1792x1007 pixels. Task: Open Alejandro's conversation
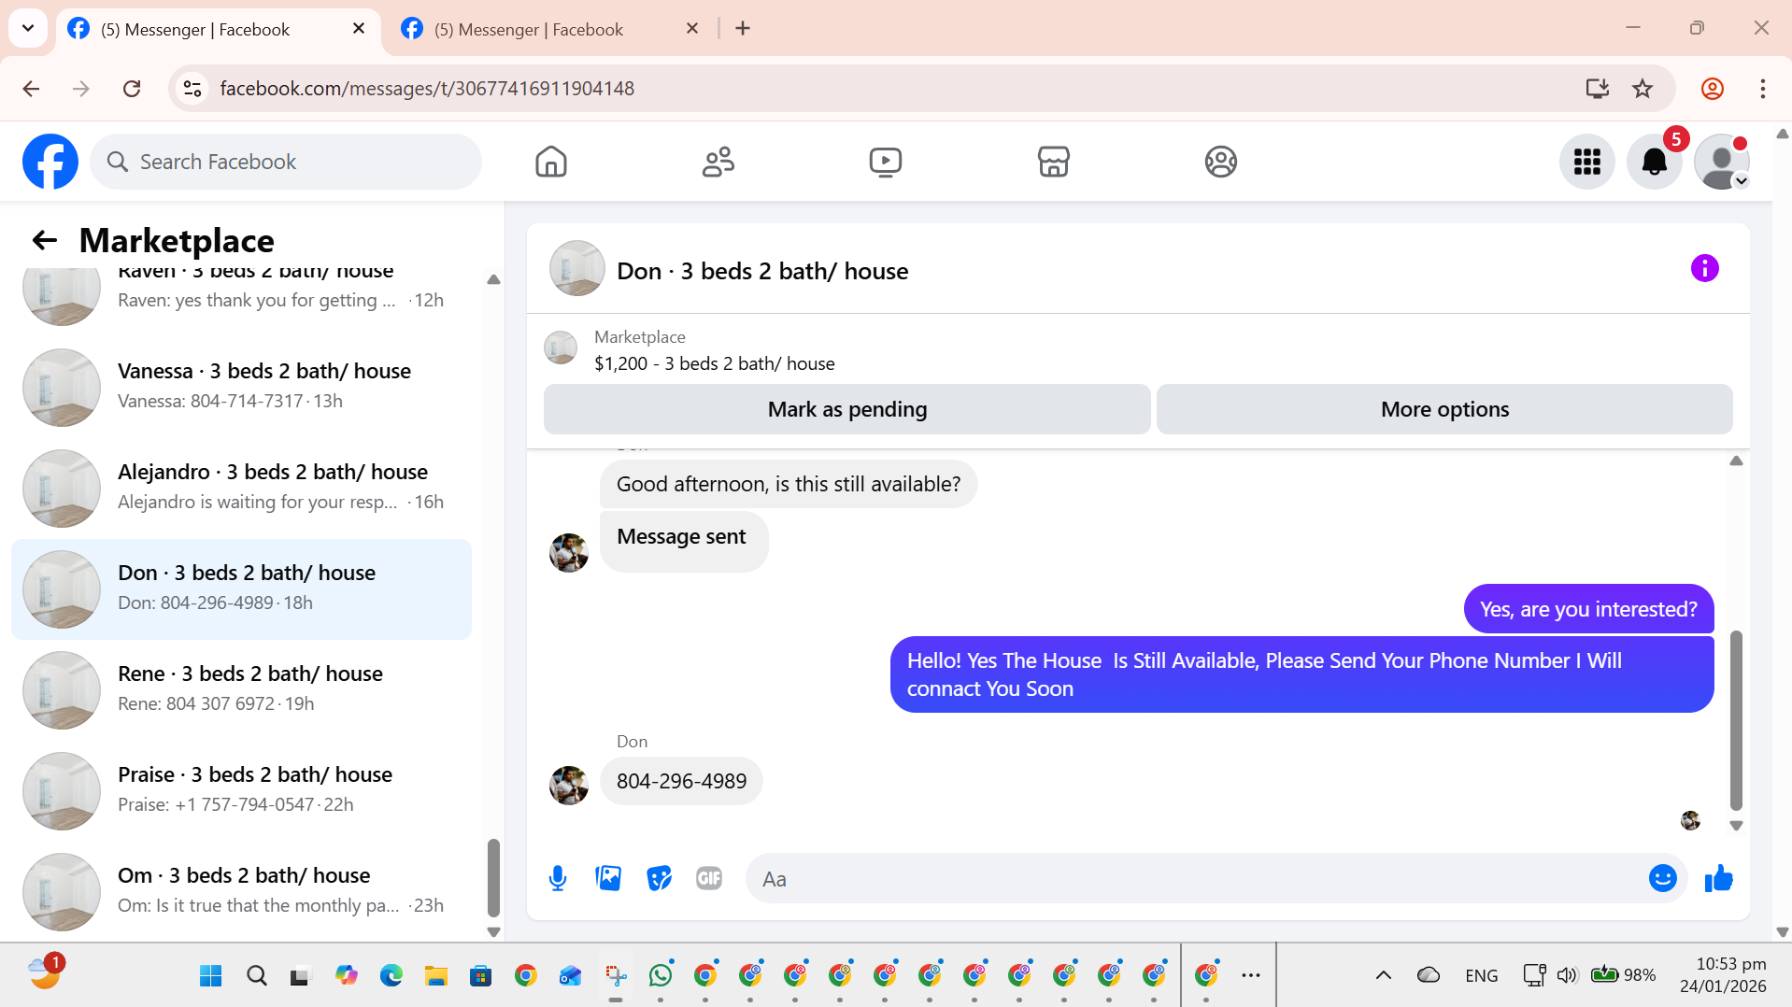pos(241,489)
